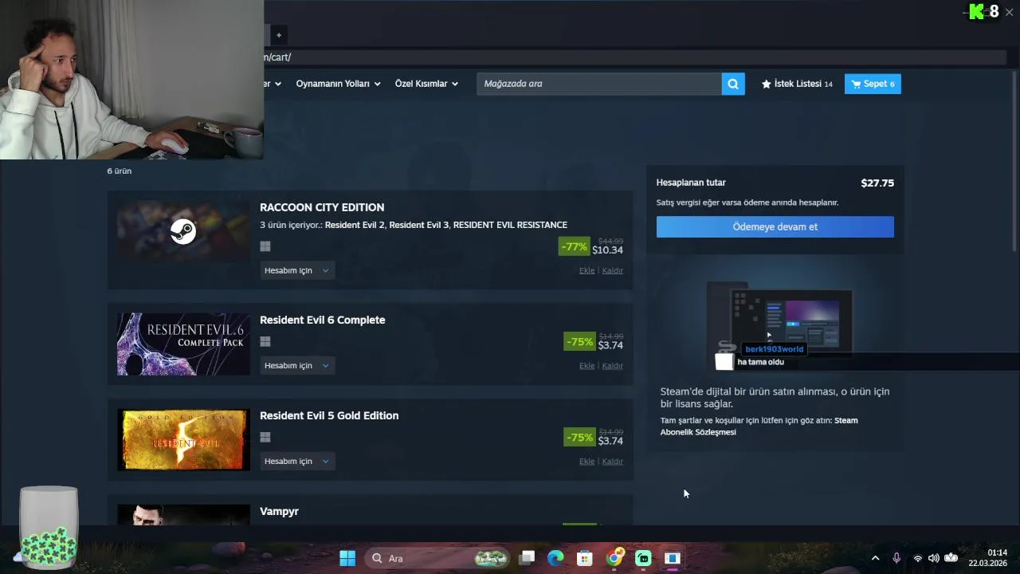Open the Windows Start menu
Viewport: 1020px width, 574px height.
pyautogui.click(x=347, y=558)
